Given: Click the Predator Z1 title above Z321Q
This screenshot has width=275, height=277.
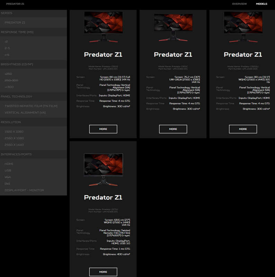Looking at the screenshot, I should (x=103, y=55).
